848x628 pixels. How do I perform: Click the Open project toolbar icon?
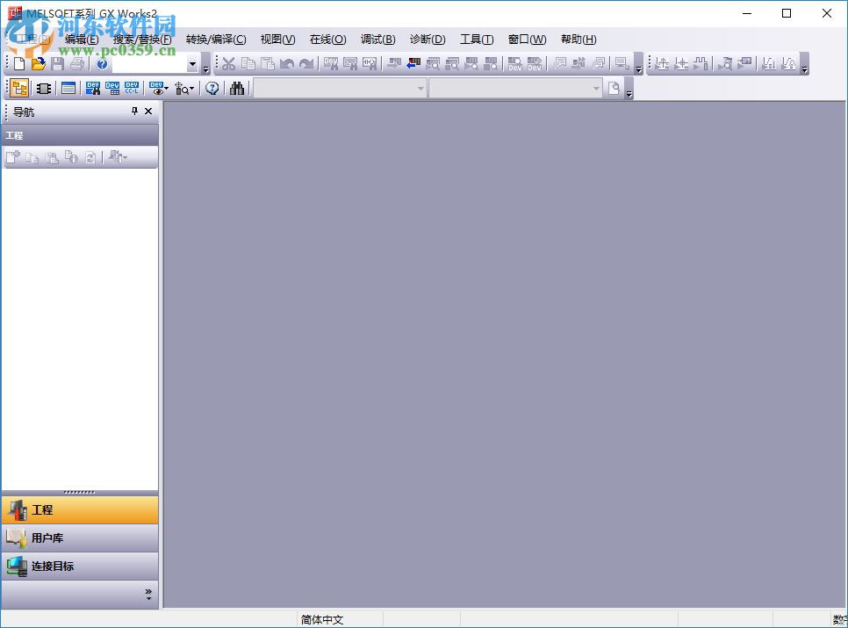[x=39, y=63]
